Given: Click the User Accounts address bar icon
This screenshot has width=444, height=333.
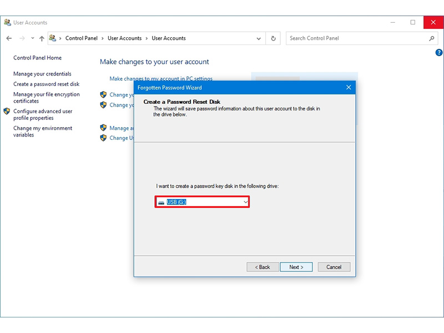Looking at the screenshot, I should 53,38.
